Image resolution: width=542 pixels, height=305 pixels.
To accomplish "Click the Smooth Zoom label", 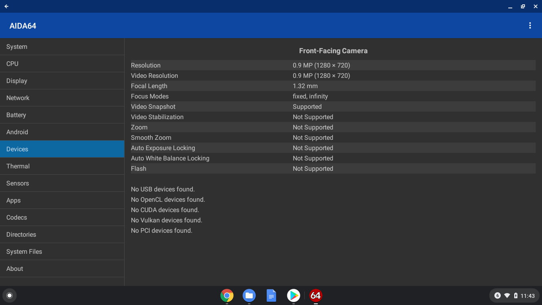I will pos(151,137).
